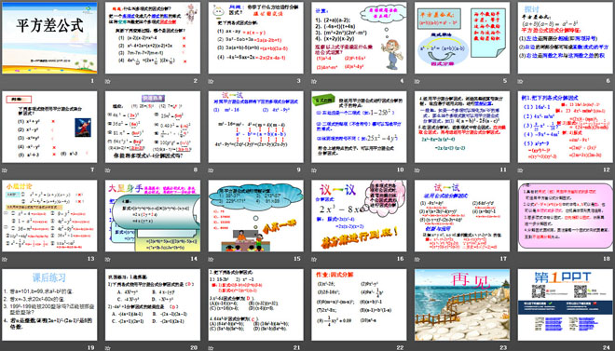Select slide 17 试一试 thumbnail
Screen dimensions: 615x351
coord(462,215)
